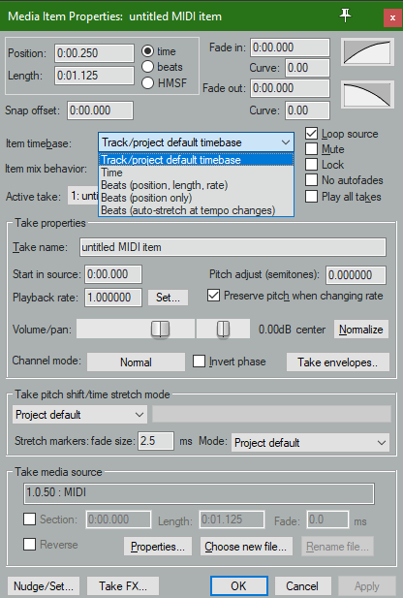Choose Beats (auto-stretch at tempo changes)
Viewport: 403px width, 598px height.
click(x=196, y=210)
